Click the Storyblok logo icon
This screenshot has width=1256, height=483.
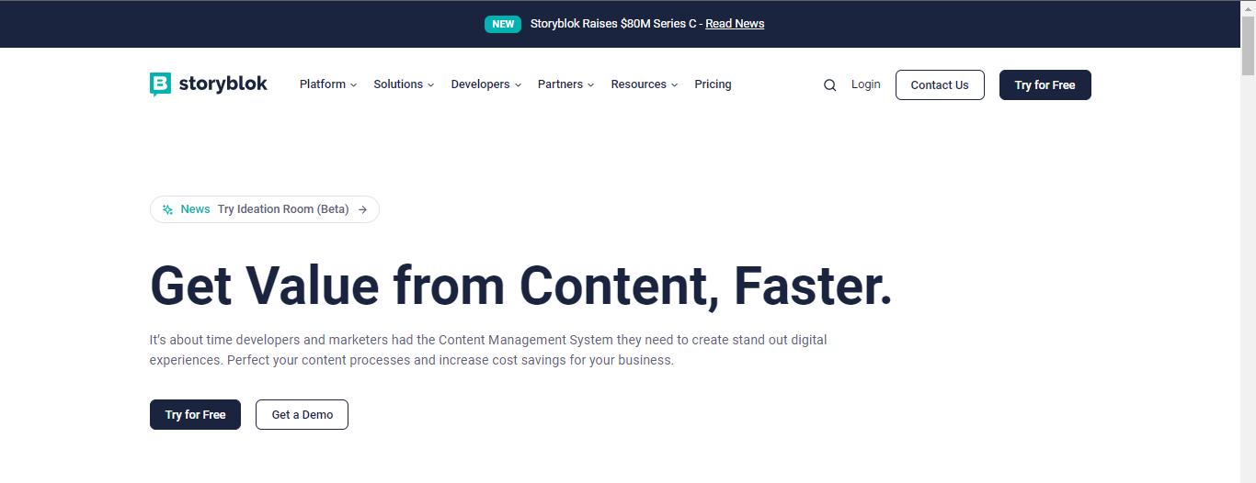(160, 84)
